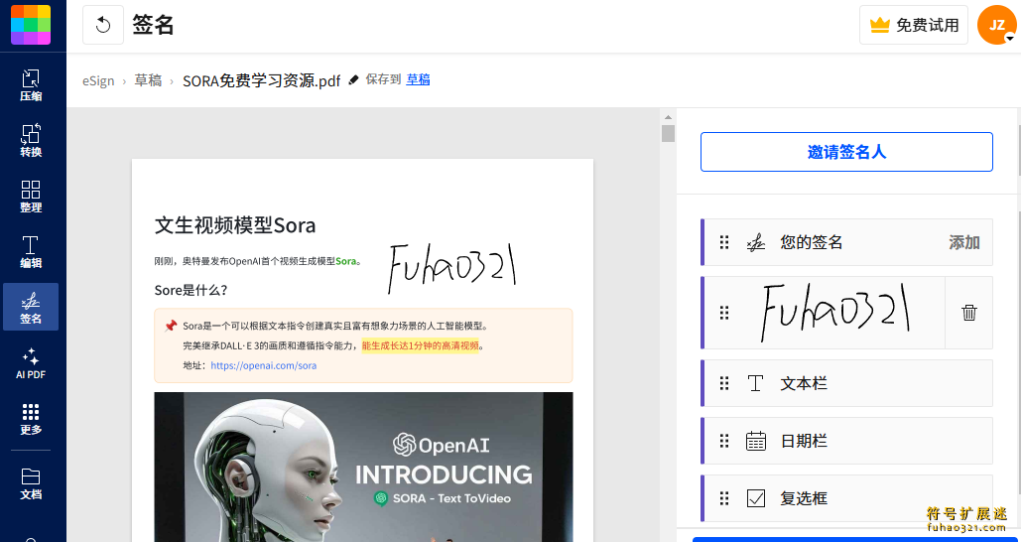Click the checkbox icon in 复选框 row
This screenshot has height=542, width=1021.
point(755,498)
